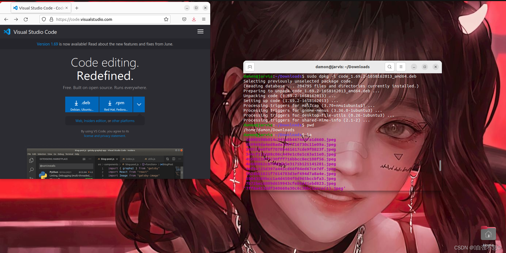The image size is (506, 253).
Task: Go forward in Firefox browser
Action: 16,19
